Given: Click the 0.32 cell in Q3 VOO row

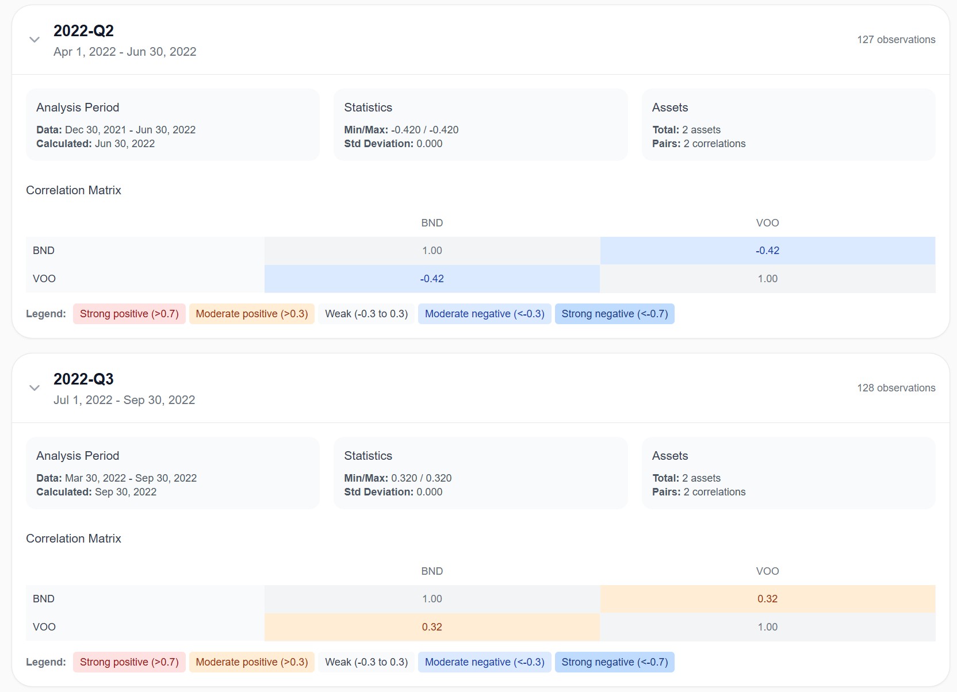Looking at the screenshot, I should tap(432, 627).
